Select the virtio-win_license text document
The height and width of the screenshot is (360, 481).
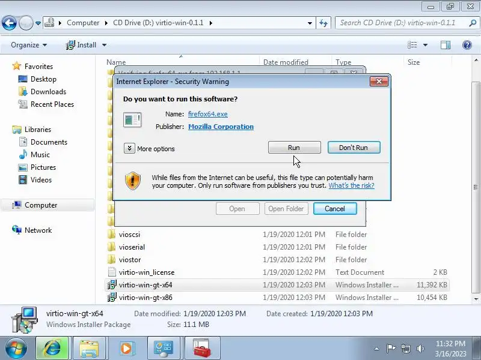pyautogui.click(x=147, y=272)
